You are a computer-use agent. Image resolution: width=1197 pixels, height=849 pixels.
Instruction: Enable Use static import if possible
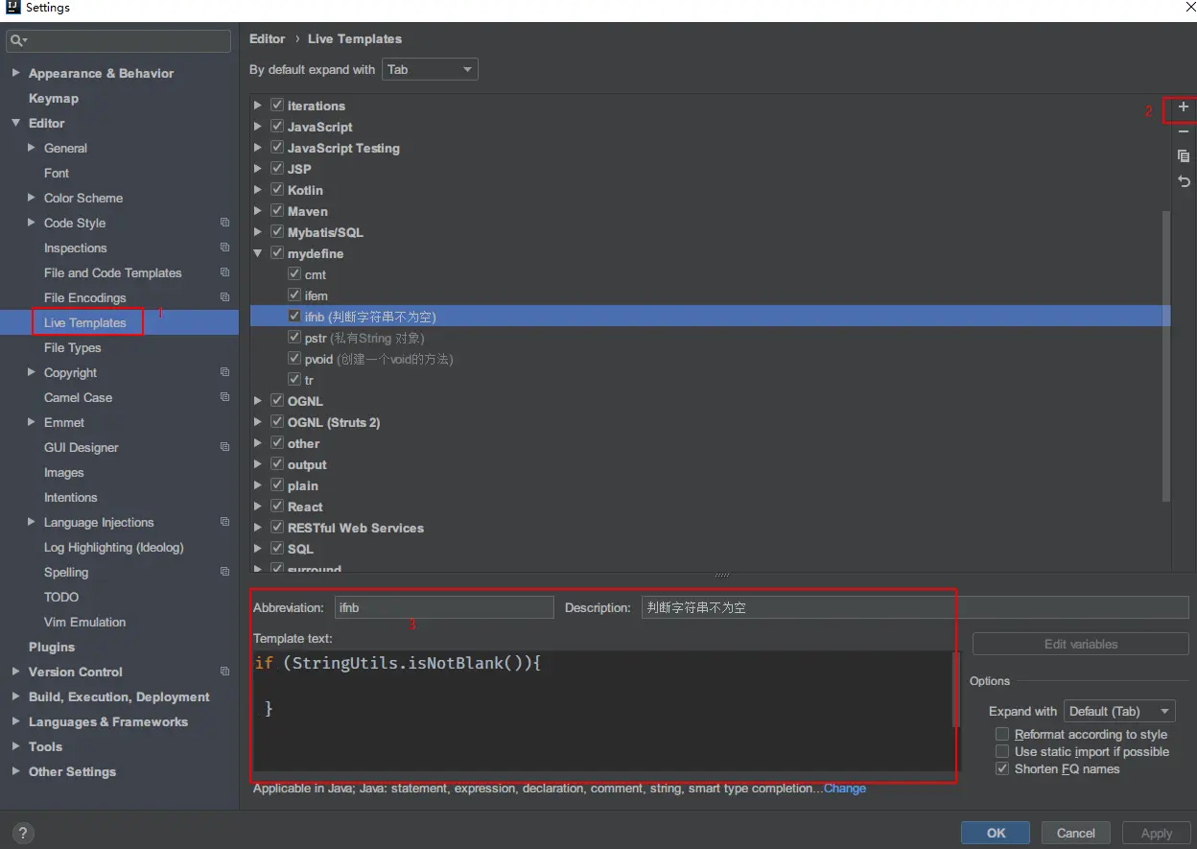click(x=1002, y=751)
